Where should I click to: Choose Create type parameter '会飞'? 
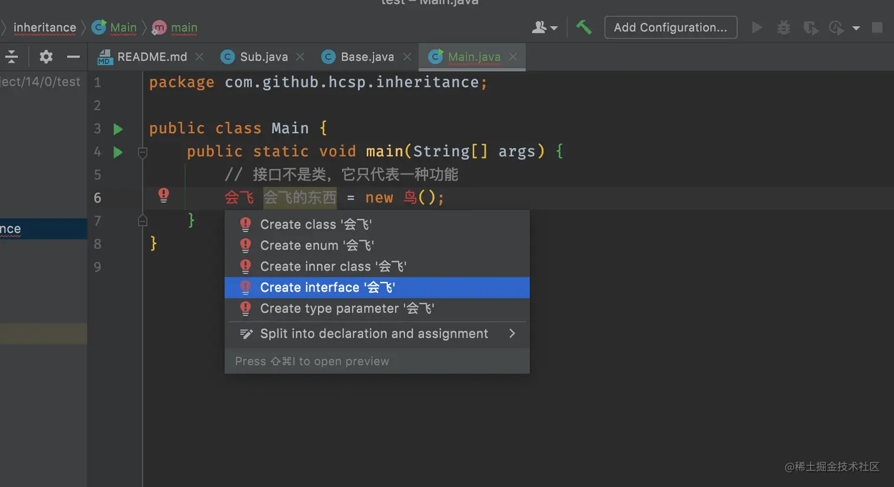[x=377, y=308]
